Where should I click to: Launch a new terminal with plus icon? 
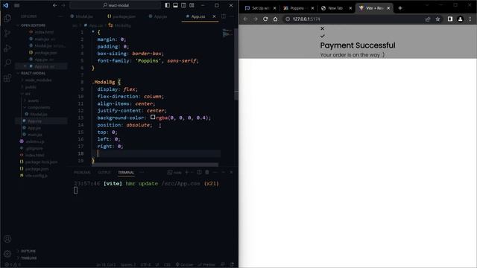point(187,172)
